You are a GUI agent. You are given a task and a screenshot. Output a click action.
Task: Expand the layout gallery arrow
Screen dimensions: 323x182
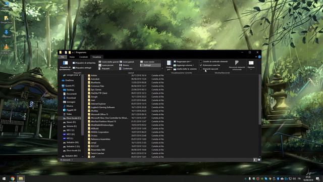click(x=163, y=69)
